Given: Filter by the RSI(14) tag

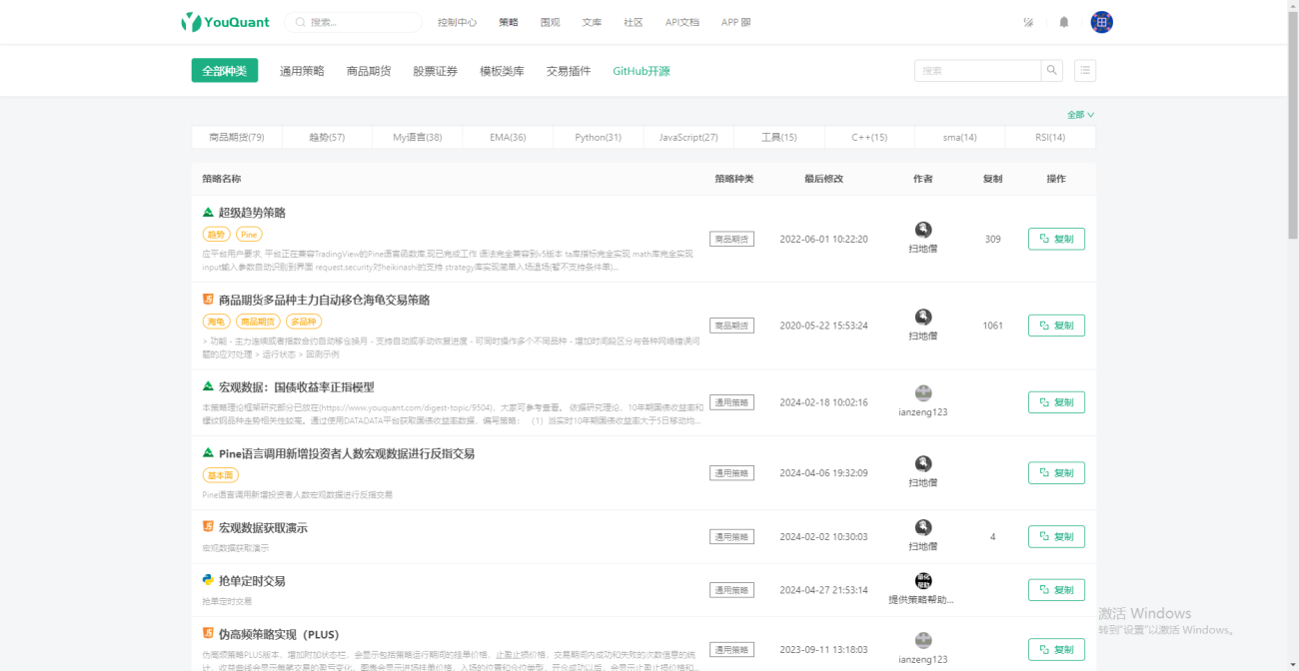Looking at the screenshot, I should (x=1050, y=137).
